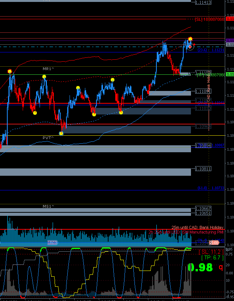
Task: Select the blue 1.10887 level label
Action: [x=218, y=145]
